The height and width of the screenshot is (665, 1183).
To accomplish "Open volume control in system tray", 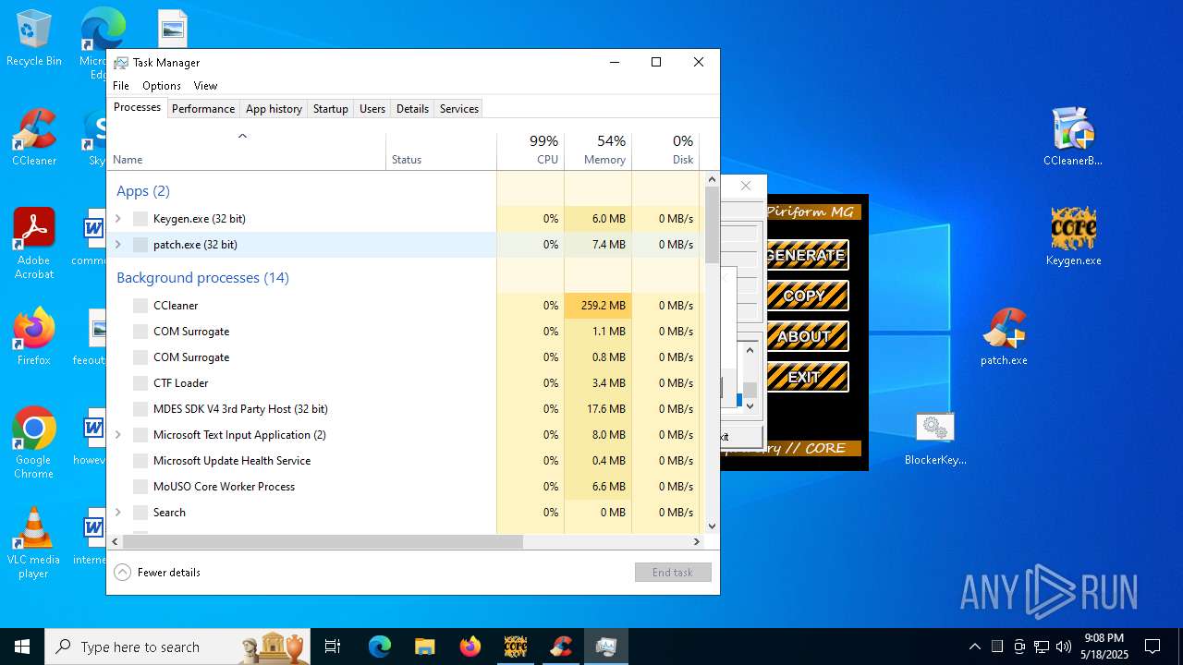I will tap(1064, 647).
